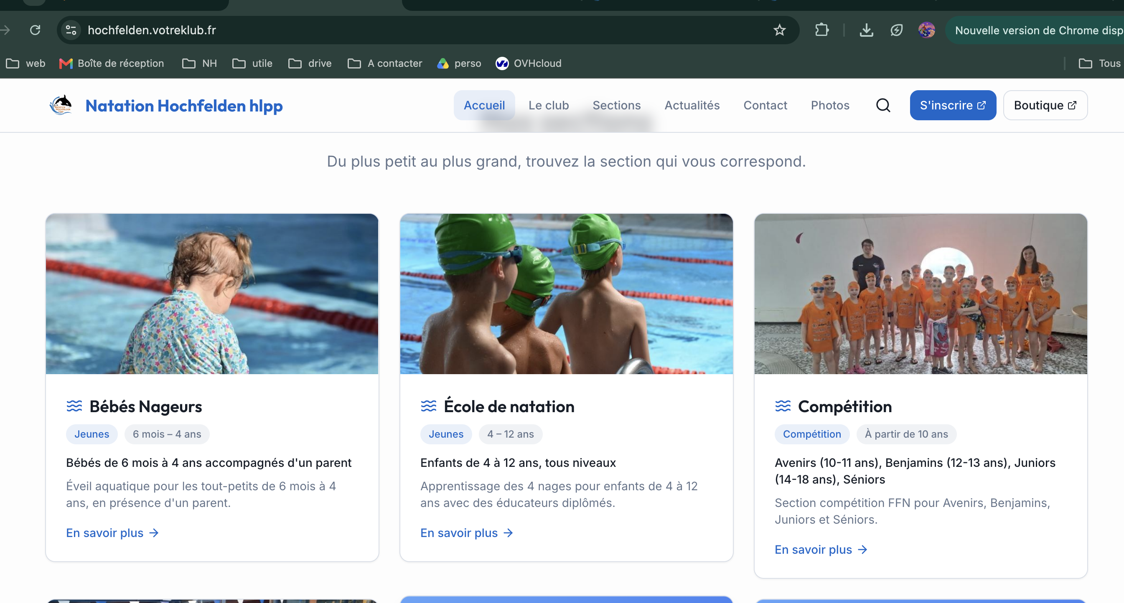The image size is (1124, 603).
Task: Open the Chrome profile avatar
Action: tap(926, 30)
